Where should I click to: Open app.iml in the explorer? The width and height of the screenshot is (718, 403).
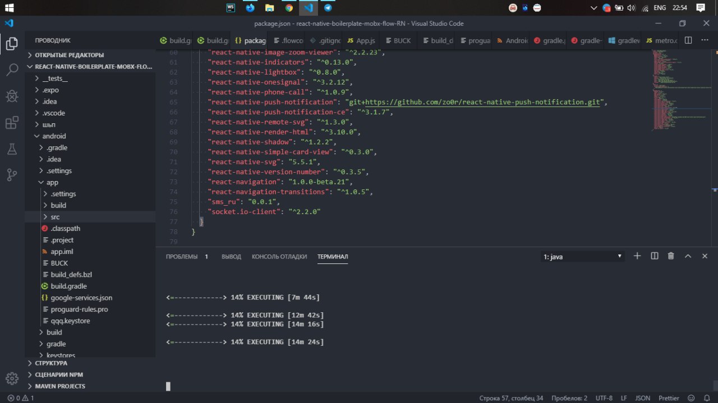click(x=90, y=251)
